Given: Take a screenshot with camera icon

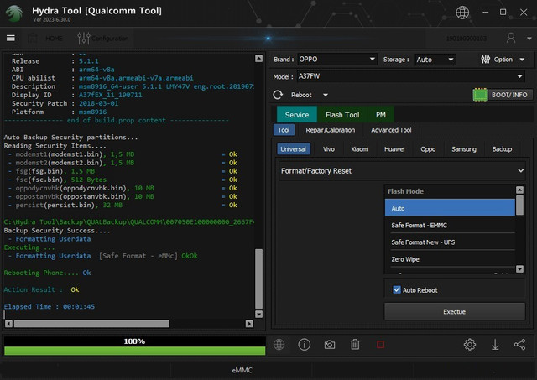Looking at the screenshot, I should [330, 345].
